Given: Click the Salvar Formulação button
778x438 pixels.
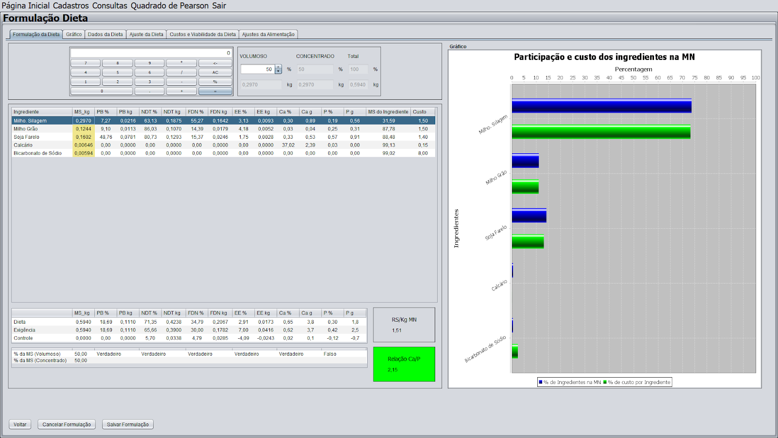Looking at the screenshot, I should [x=128, y=424].
